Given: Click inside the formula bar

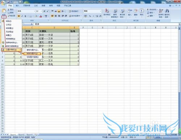Looking at the screenshot, I should point(106,24).
